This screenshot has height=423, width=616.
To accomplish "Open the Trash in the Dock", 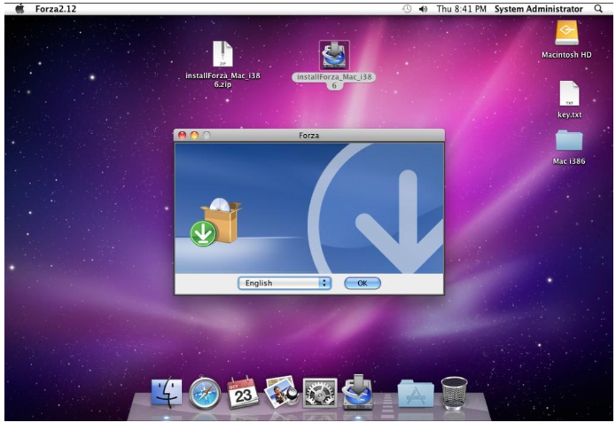I will pyautogui.click(x=454, y=393).
